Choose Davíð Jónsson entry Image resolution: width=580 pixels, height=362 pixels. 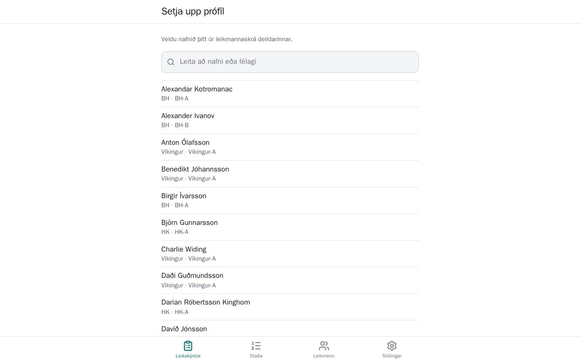290,329
